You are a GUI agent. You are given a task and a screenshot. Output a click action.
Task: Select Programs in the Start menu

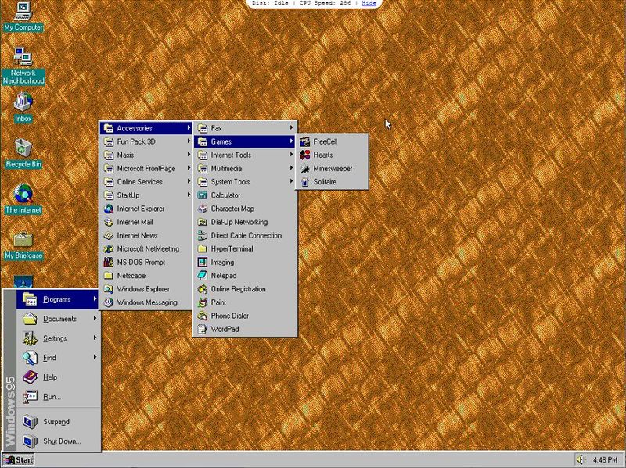[58, 299]
